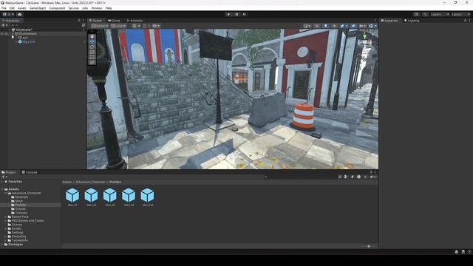Click the Hierarchy panel lock icon
This screenshot has height=266, width=473.
point(79,21)
